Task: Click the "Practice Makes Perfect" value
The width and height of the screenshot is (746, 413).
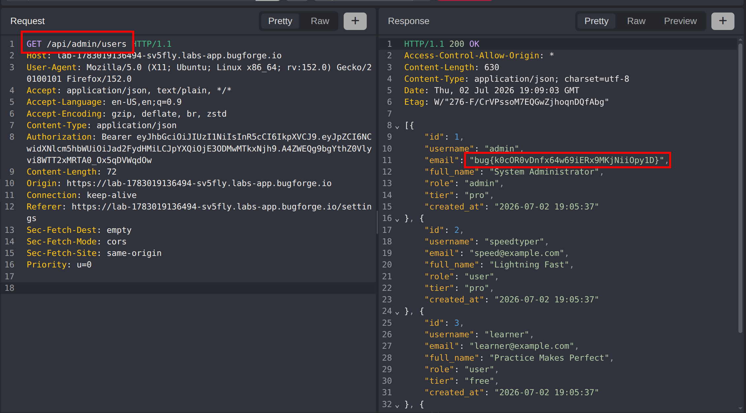Action: [549, 358]
